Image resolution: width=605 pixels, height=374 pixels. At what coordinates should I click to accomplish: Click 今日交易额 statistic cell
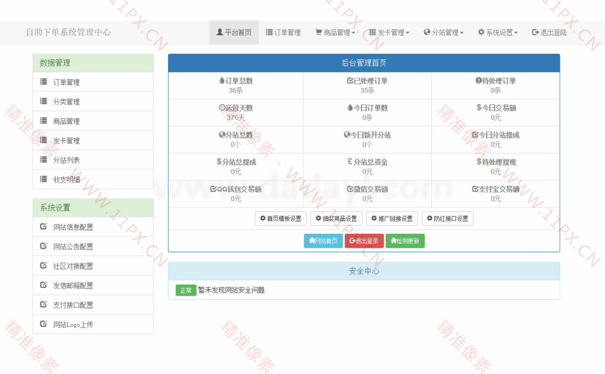pyautogui.click(x=495, y=113)
